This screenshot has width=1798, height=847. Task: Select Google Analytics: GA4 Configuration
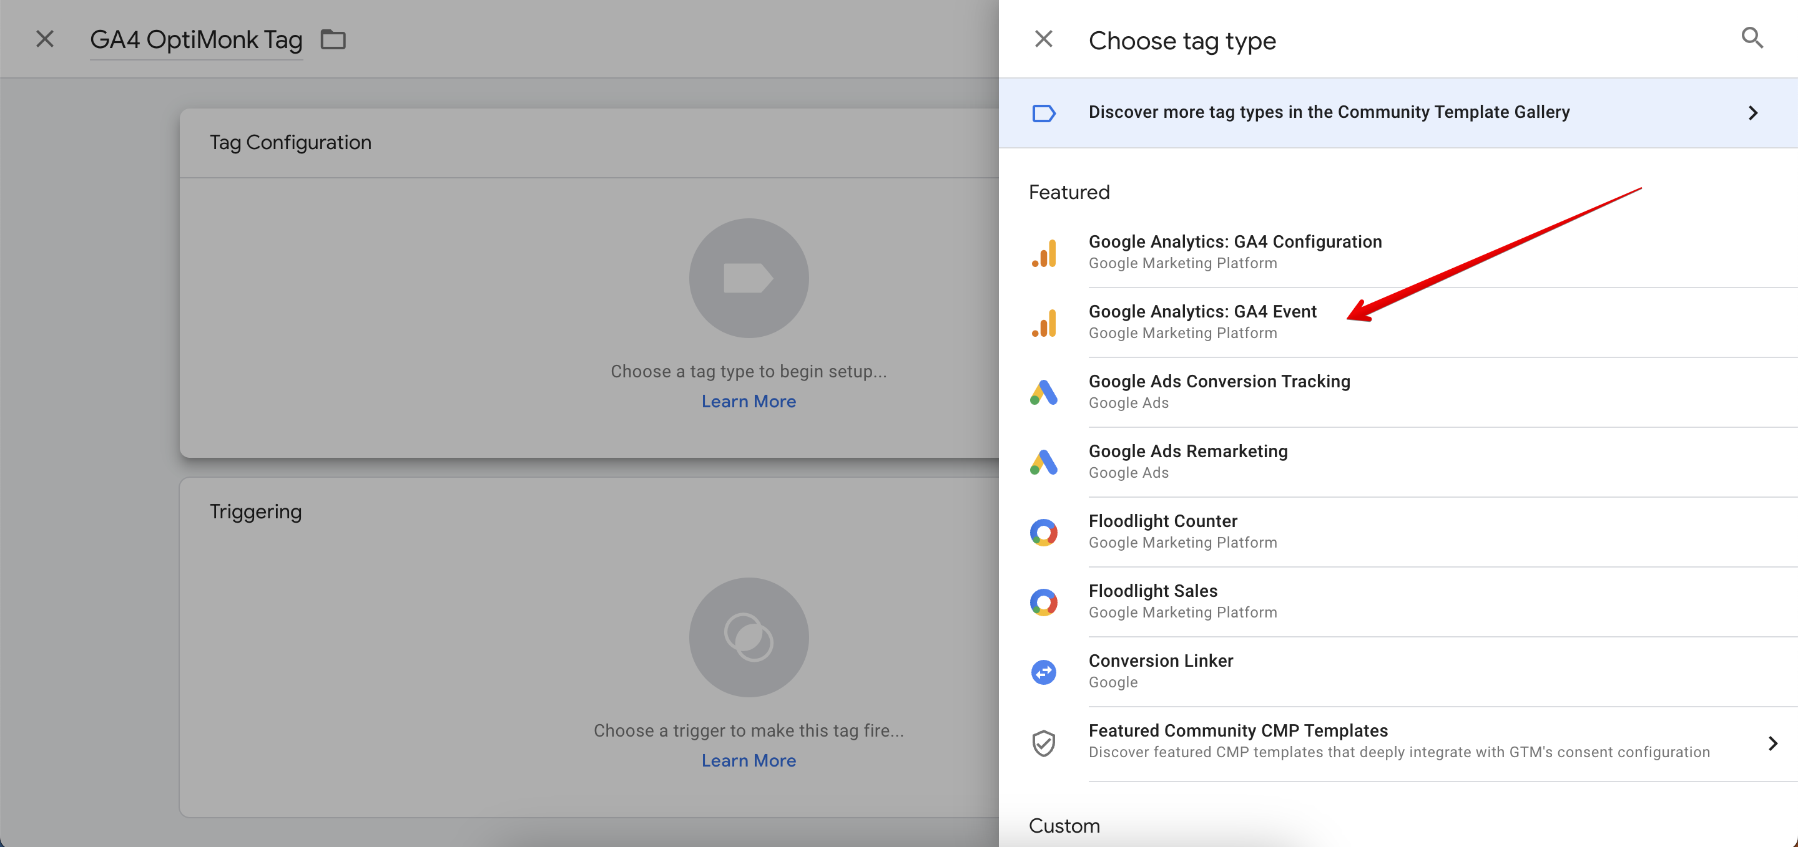[x=1398, y=253]
